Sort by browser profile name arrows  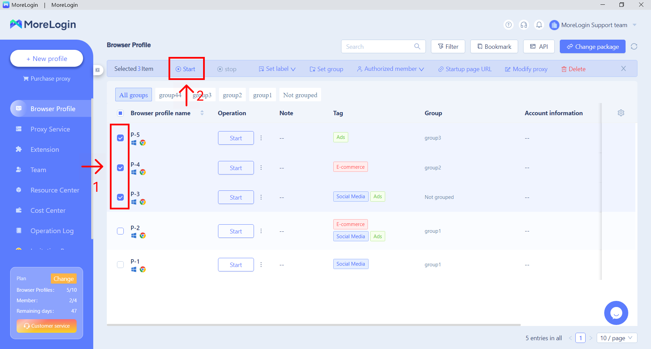tap(202, 113)
